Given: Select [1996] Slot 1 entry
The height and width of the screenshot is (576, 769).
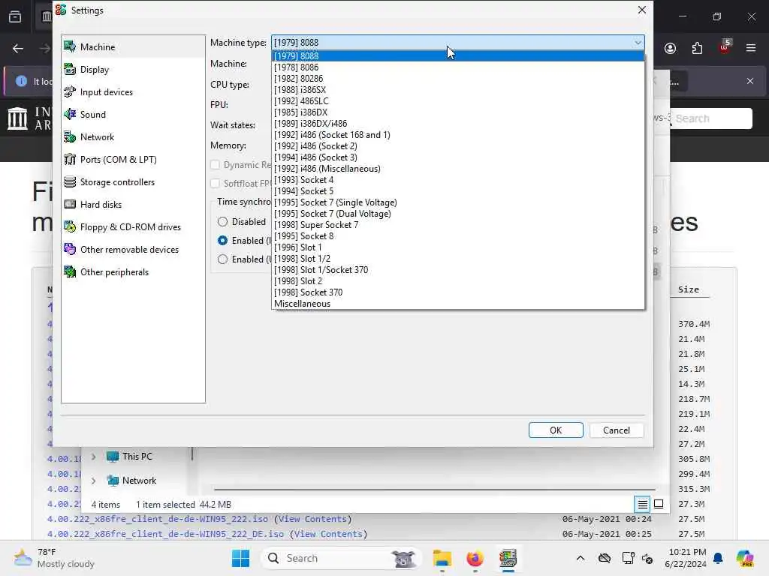Looking at the screenshot, I should coord(458,247).
